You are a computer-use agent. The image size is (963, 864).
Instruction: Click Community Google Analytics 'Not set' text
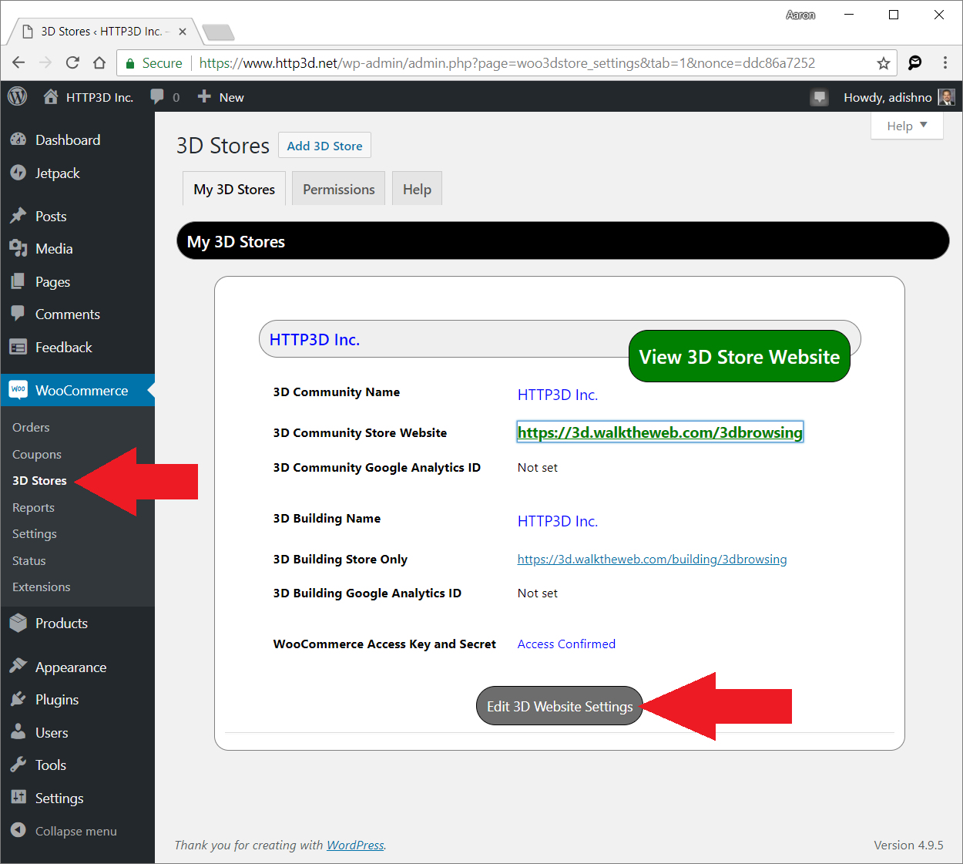tap(538, 468)
